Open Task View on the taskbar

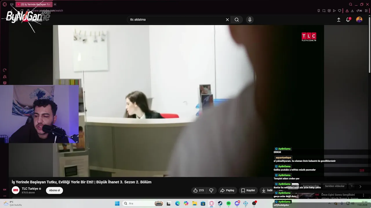pos(169,203)
